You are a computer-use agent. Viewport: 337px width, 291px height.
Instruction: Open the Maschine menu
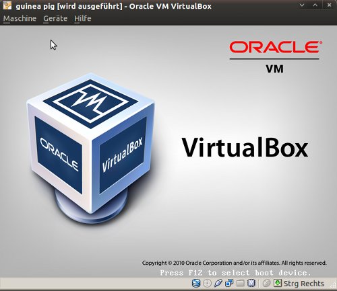click(x=20, y=18)
